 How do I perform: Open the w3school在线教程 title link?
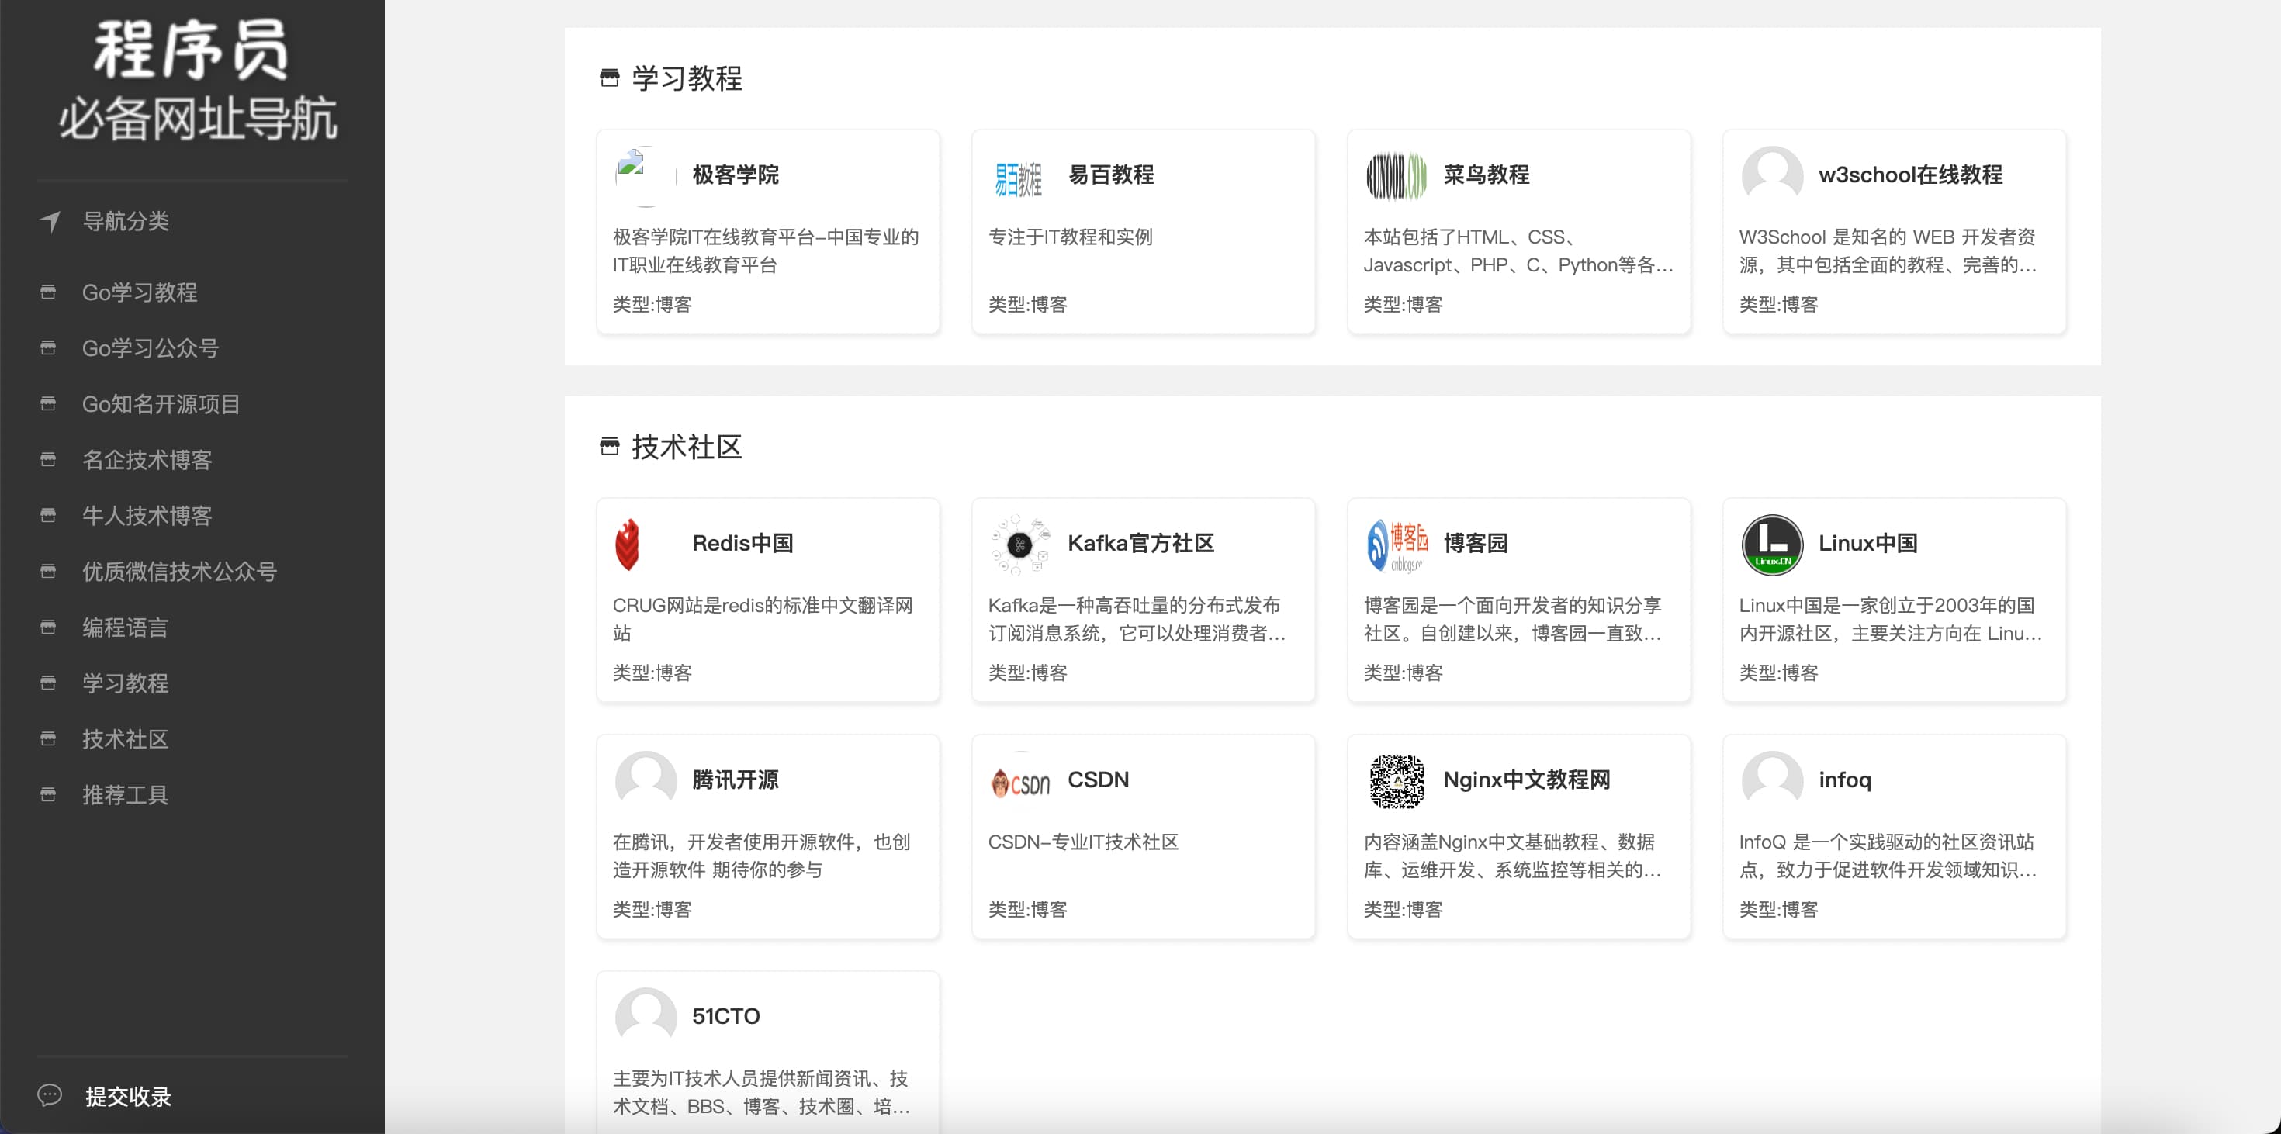click(1910, 175)
